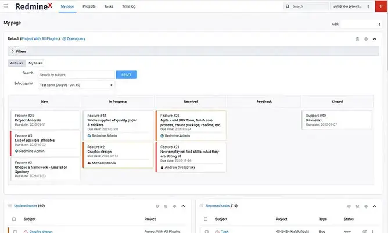Open settings of Updated tasks block
The image size is (388, 233).
point(157,206)
